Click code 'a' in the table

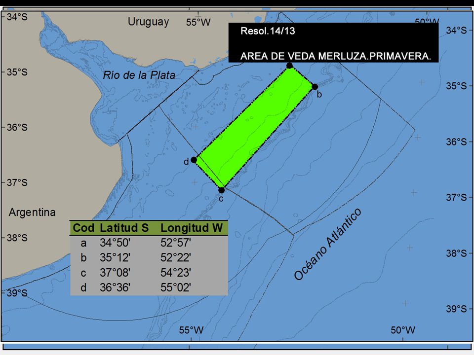tap(83, 243)
